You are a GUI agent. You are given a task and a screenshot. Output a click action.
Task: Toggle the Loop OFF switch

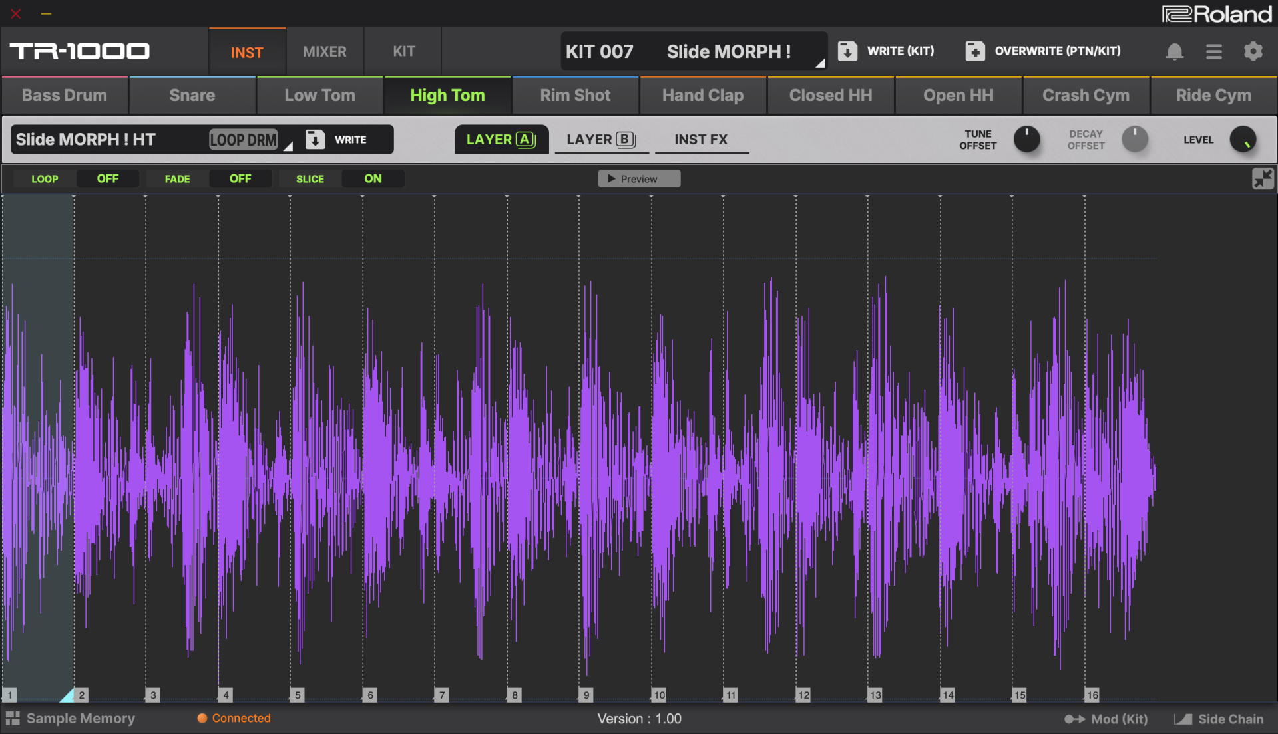pyautogui.click(x=107, y=179)
